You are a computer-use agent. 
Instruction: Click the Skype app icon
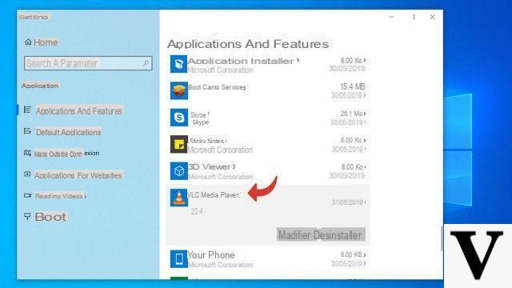(179, 118)
